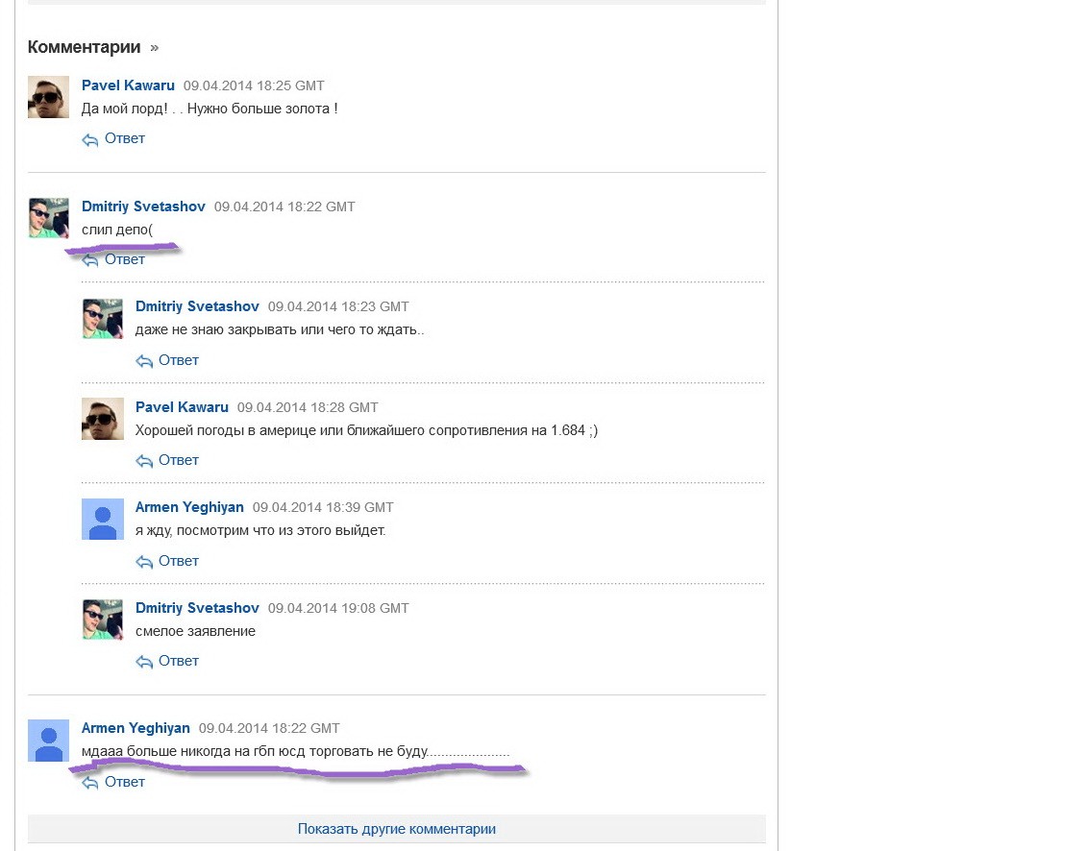The image size is (1087, 851).
Task: Open Armen Yeghiyan profile link at 18:39
Action: pos(189,507)
